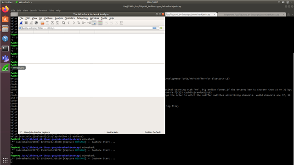The height and width of the screenshot is (165, 294).
Task: Reset packet text to normal size
Action: coord(116,23)
